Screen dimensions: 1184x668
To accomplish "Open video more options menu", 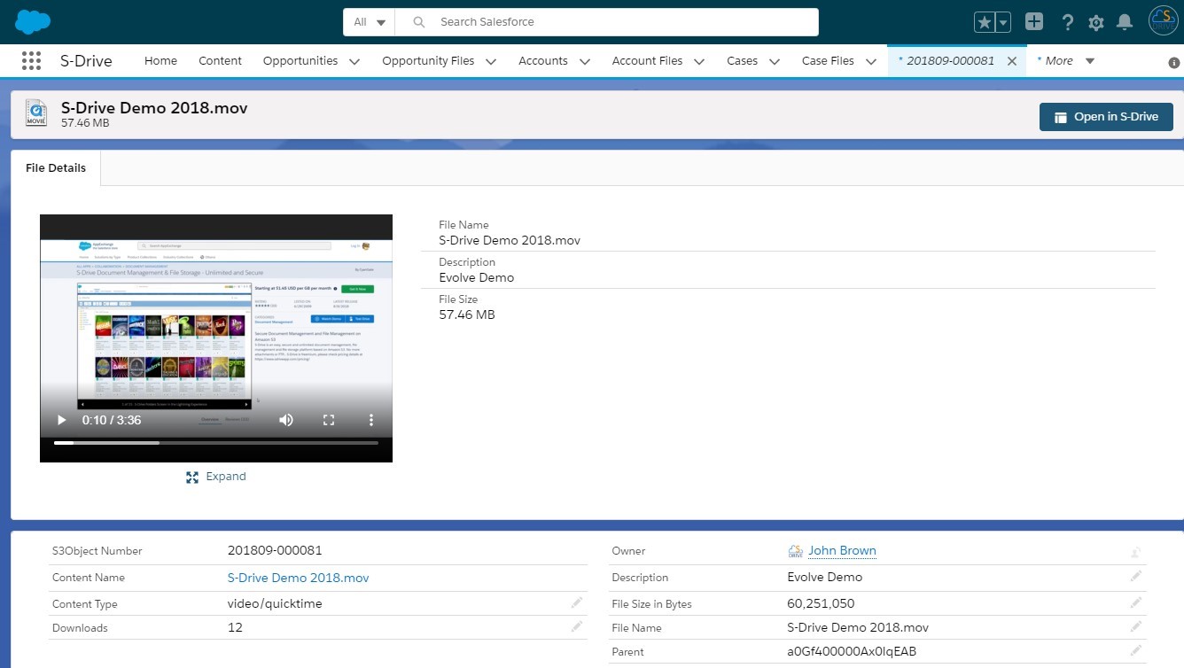I will click(x=371, y=420).
